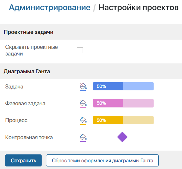Click the Процесс row label
This screenshot has height=169, width=182.
16,120
